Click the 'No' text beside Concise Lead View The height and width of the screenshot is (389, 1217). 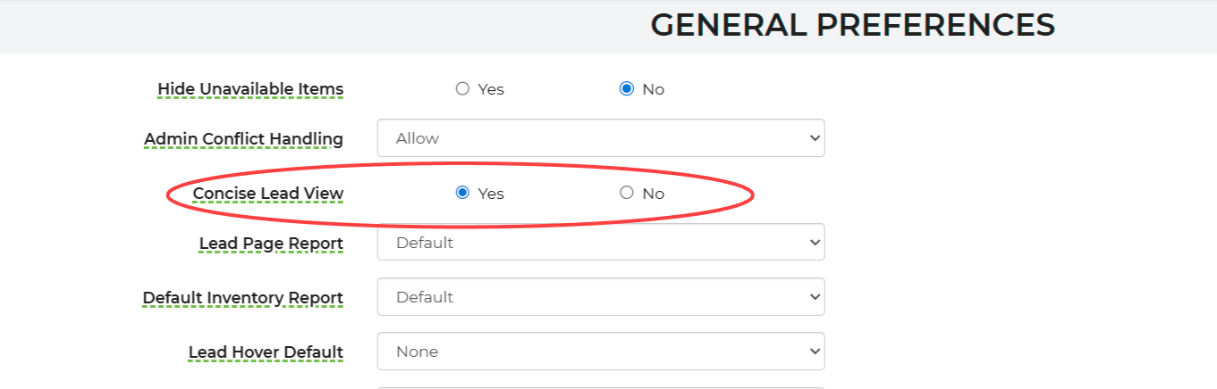(653, 194)
